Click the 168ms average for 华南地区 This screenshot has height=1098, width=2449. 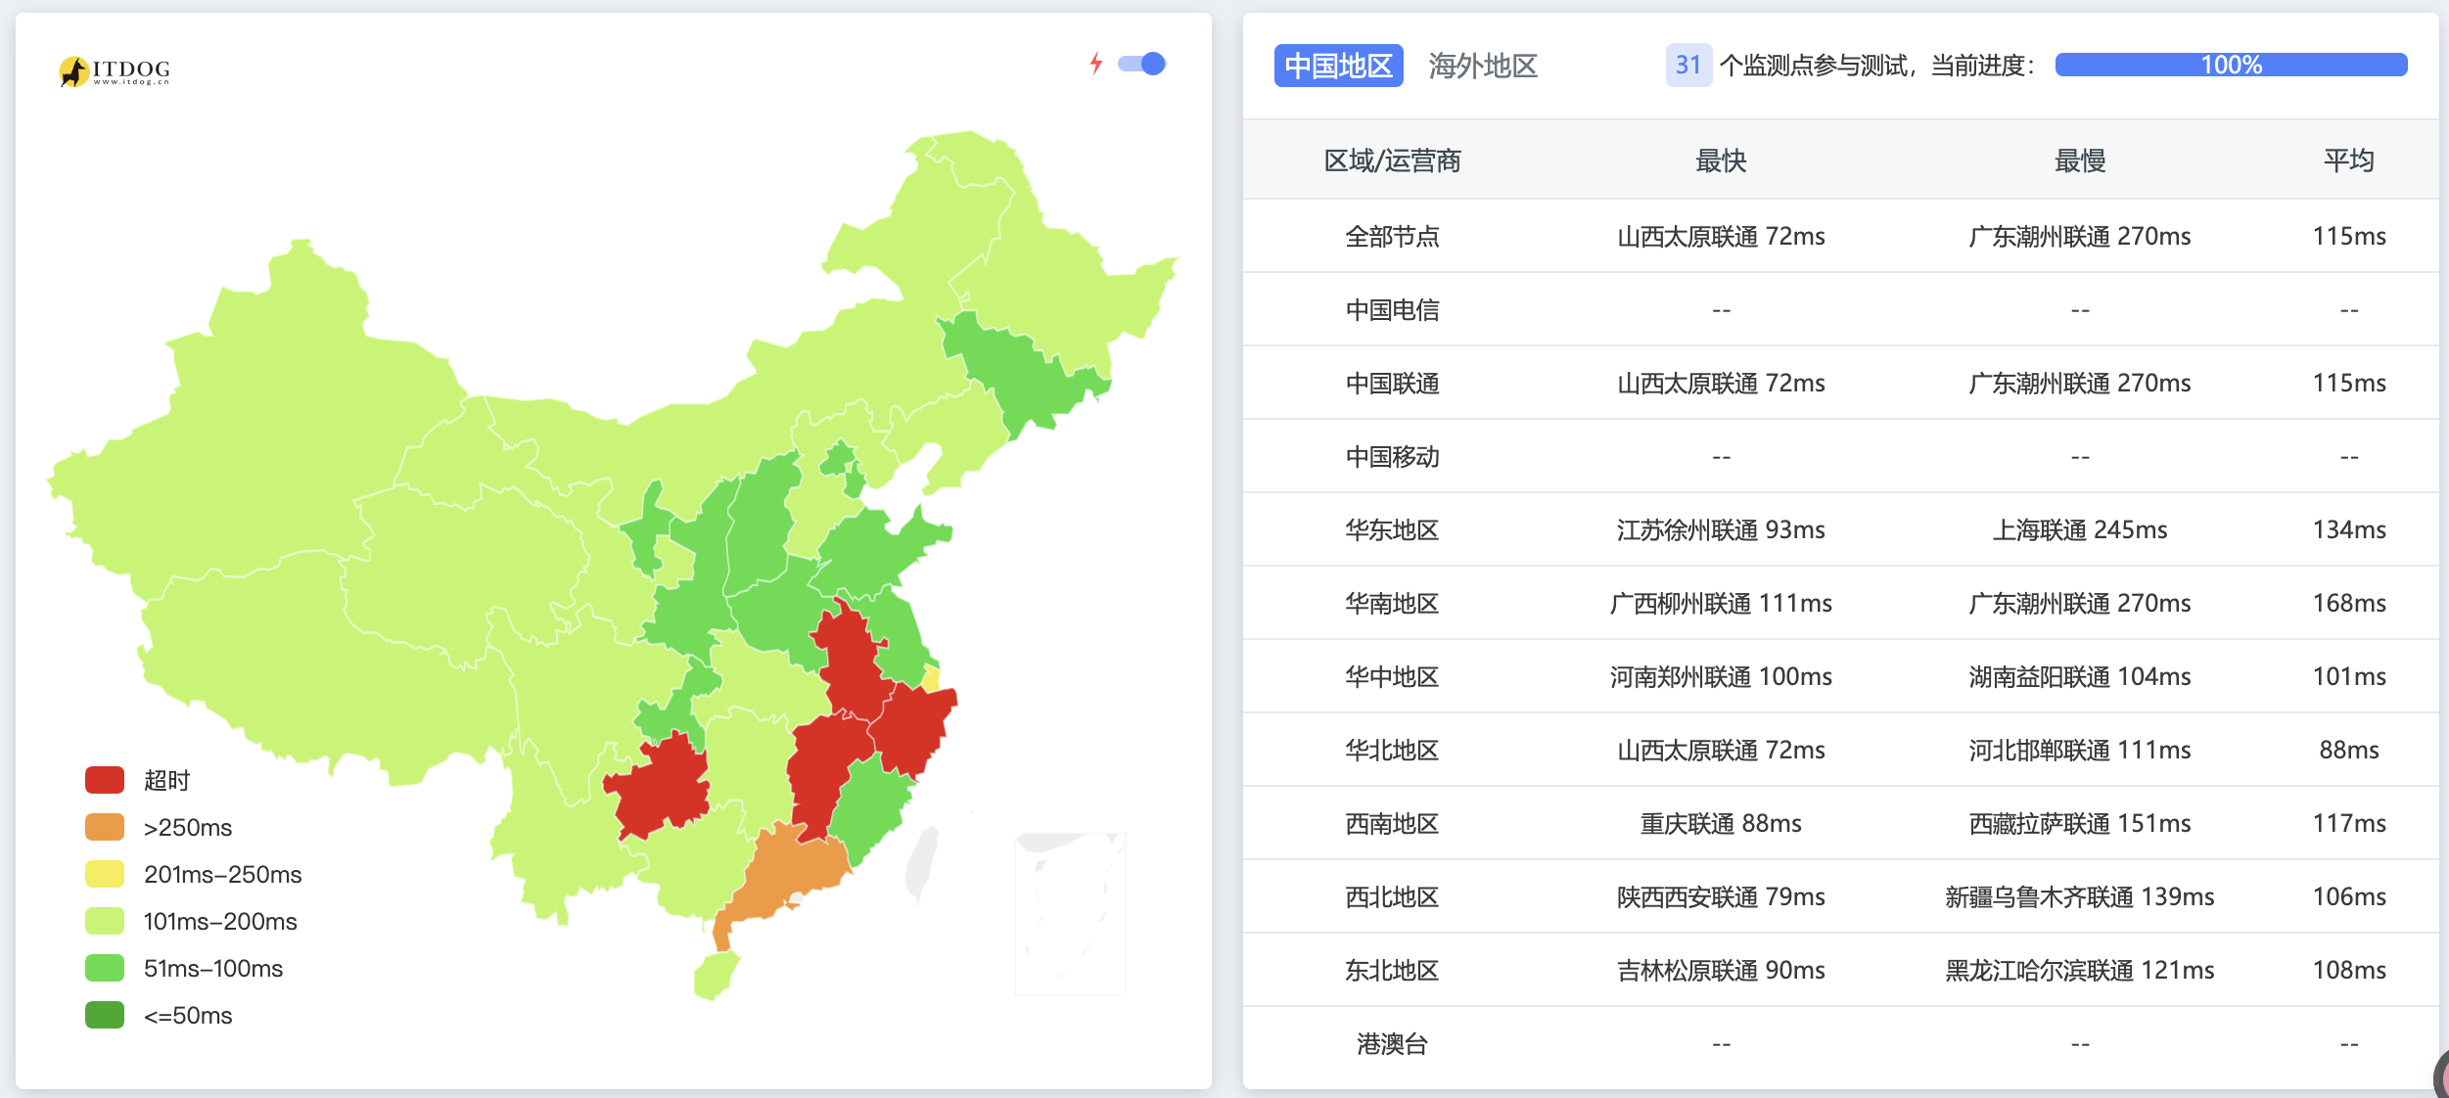click(2349, 603)
